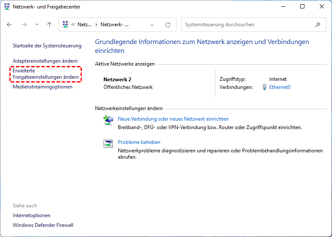Go up one folder level
Screen dimensions: 332x237
pos(49,25)
